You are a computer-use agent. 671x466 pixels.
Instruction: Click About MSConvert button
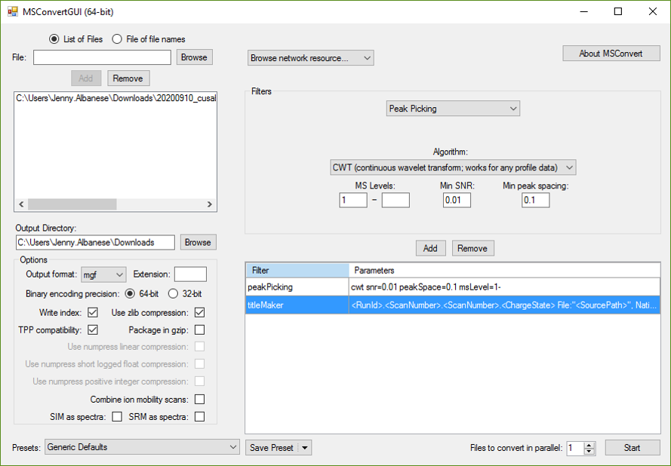tap(611, 54)
